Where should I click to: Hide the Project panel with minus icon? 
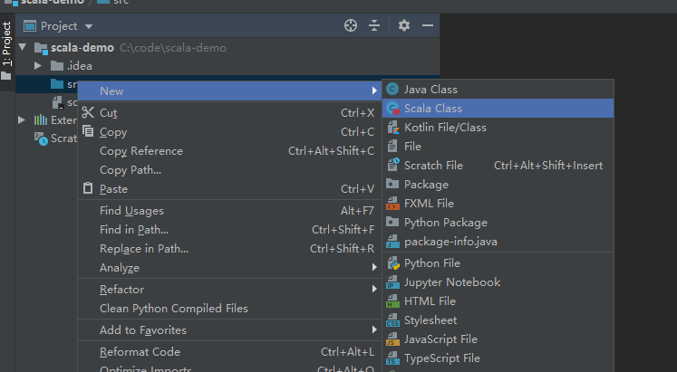(x=428, y=26)
